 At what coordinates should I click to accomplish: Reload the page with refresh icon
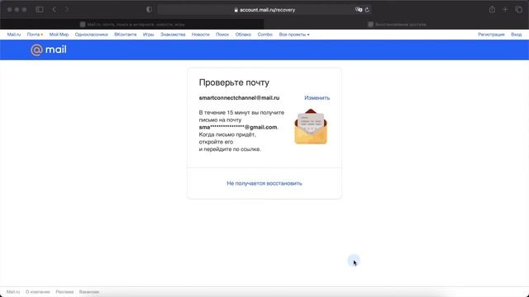[x=367, y=10]
